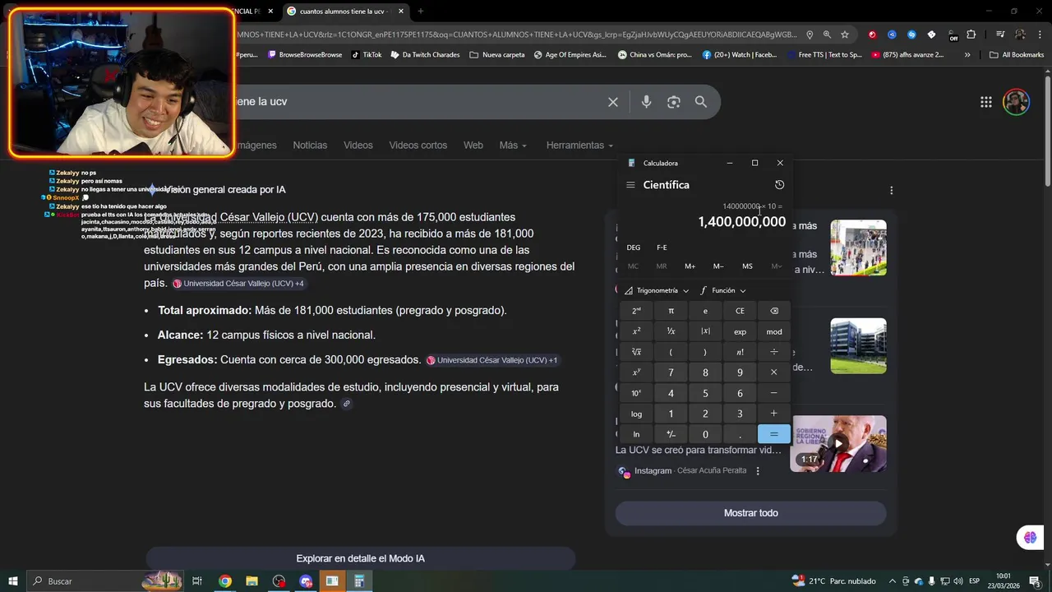The width and height of the screenshot is (1052, 592).
Task: Open Chrome from the taskbar
Action: (224, 581)
